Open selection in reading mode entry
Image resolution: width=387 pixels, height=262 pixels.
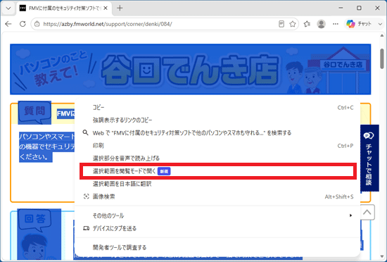pos(218,171)
